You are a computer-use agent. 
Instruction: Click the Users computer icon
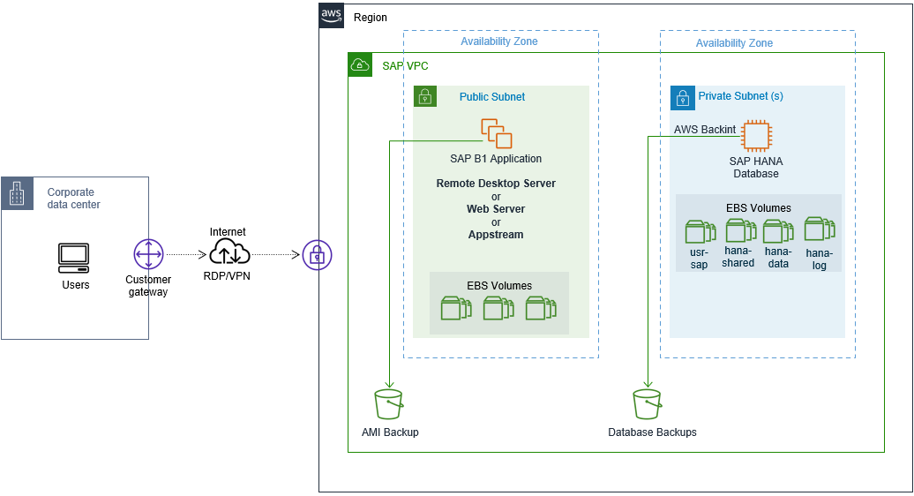pyautogui.click(x=74, y=259)
